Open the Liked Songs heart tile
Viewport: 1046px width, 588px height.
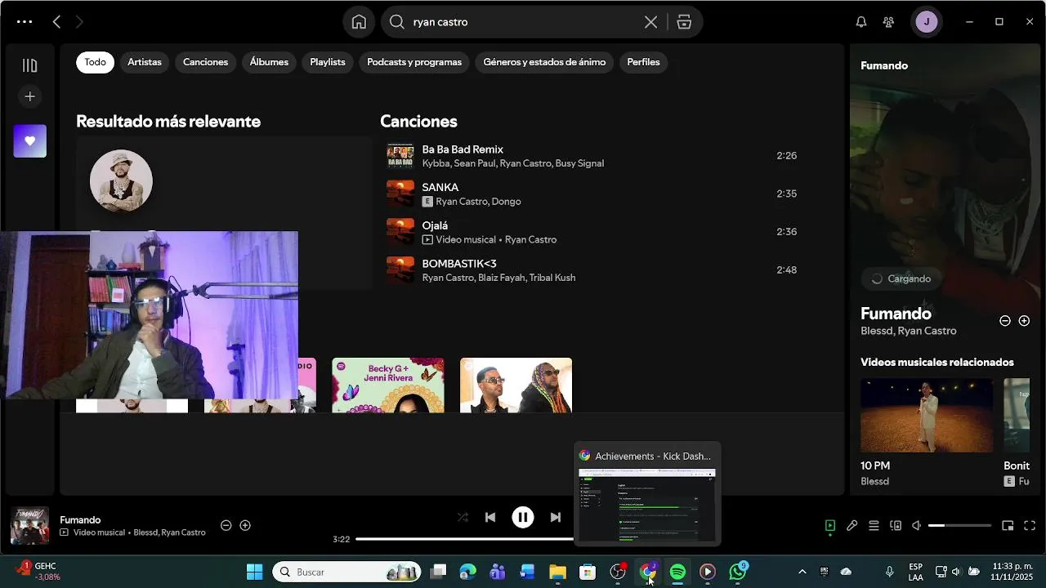tap(30, 141)
